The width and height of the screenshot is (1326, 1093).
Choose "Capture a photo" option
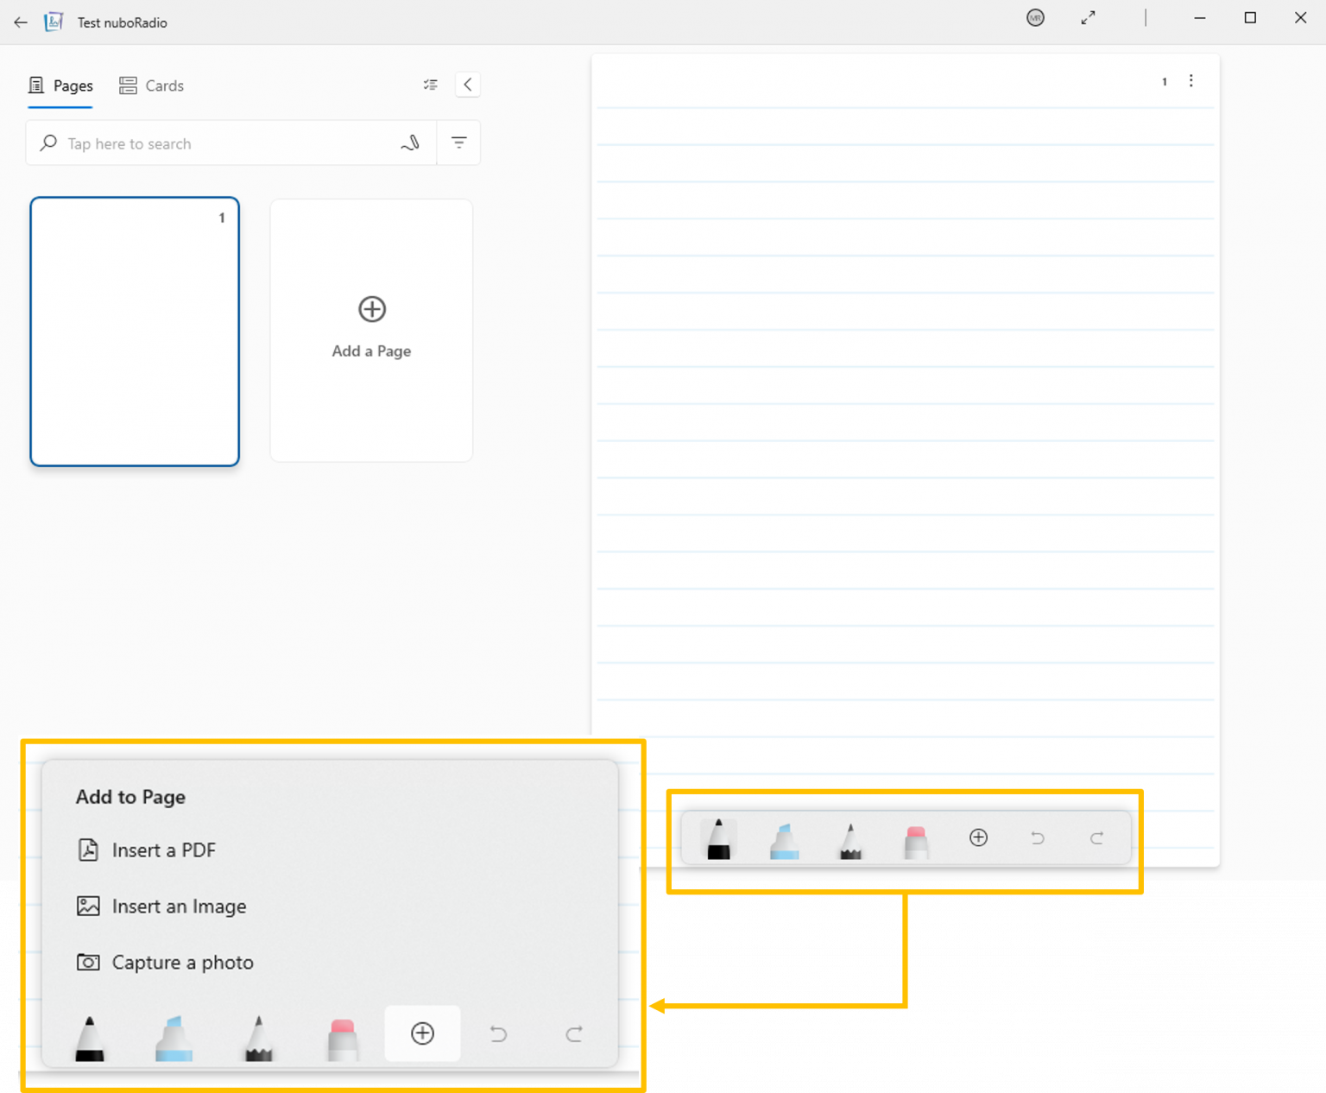[x=181, y=962]
